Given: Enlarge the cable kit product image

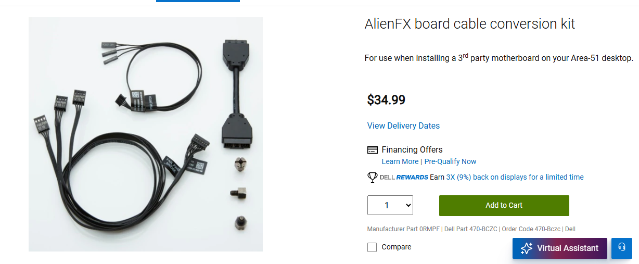Looking at the screenshot, I should 146,134.
